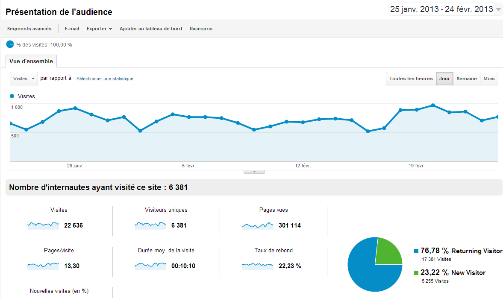The width and height of the screenshot is (503, 298).
Task: Switch graph to Semaine view
Action: [x=467, y=79]
